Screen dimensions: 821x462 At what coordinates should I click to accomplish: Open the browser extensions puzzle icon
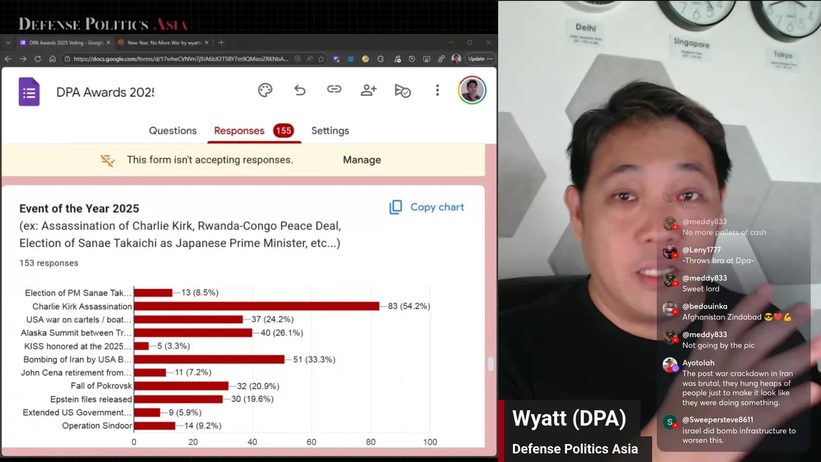point(380,58)
